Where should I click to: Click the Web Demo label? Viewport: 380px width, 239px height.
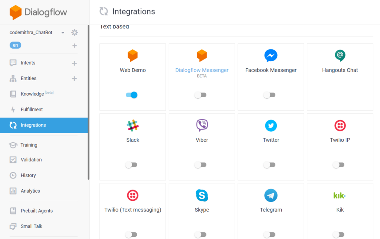point(133,70)
